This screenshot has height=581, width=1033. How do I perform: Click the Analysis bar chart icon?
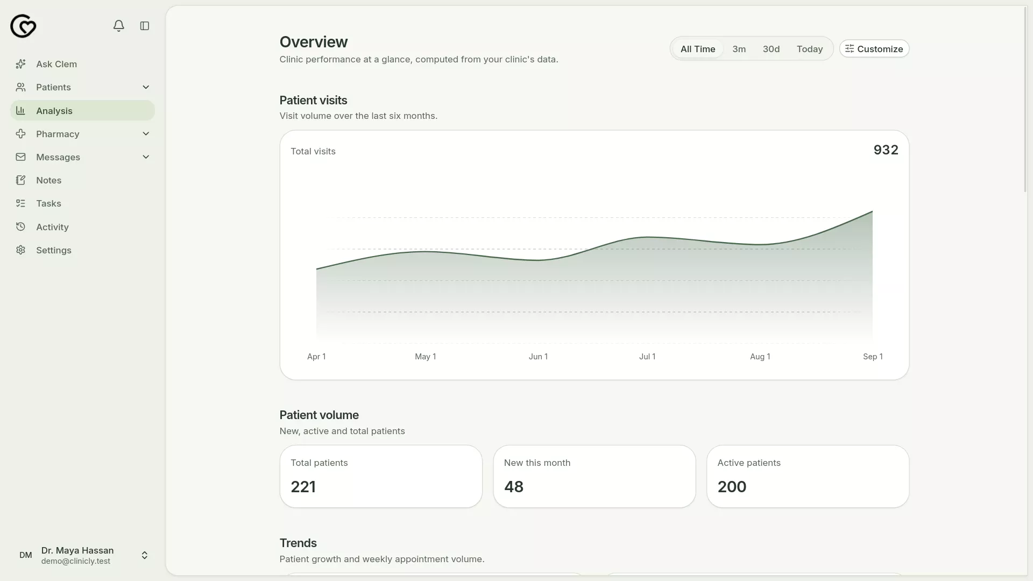(x=21, y=110)
